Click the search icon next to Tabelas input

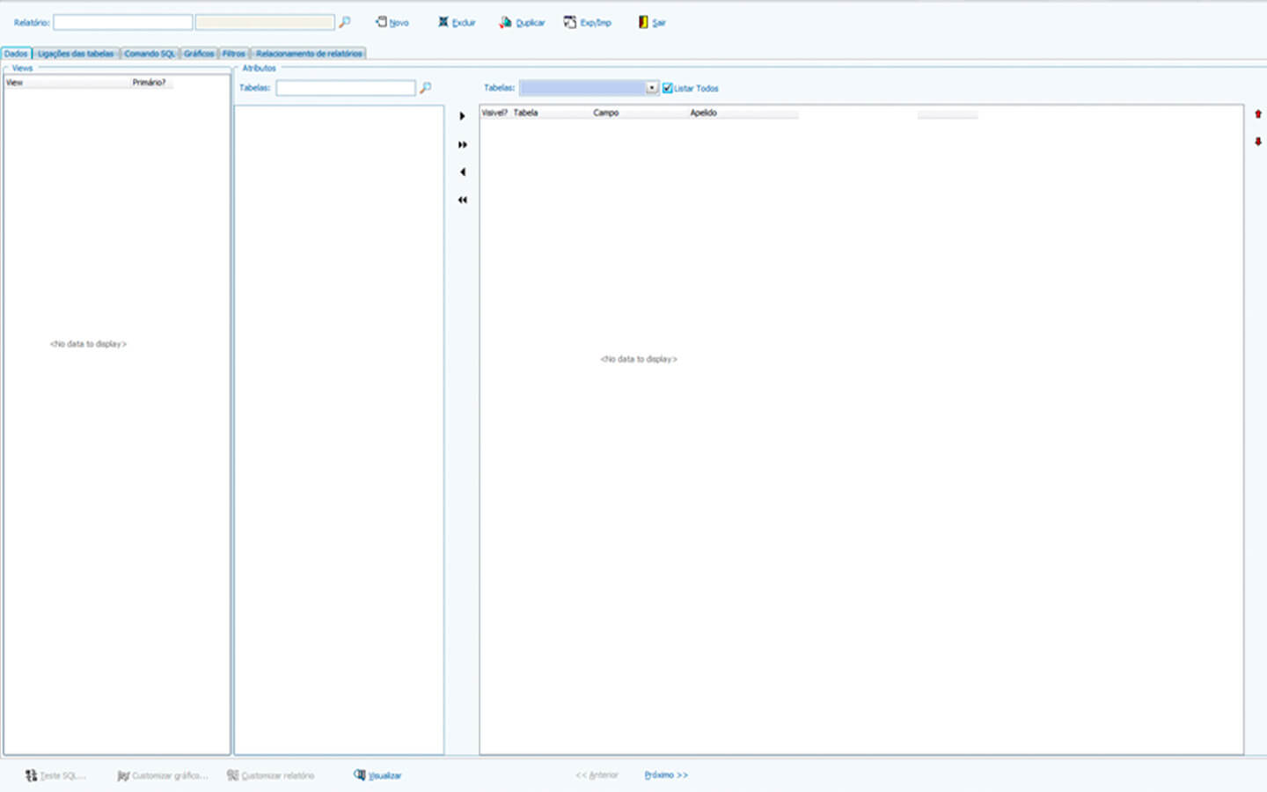click(426, 88)
